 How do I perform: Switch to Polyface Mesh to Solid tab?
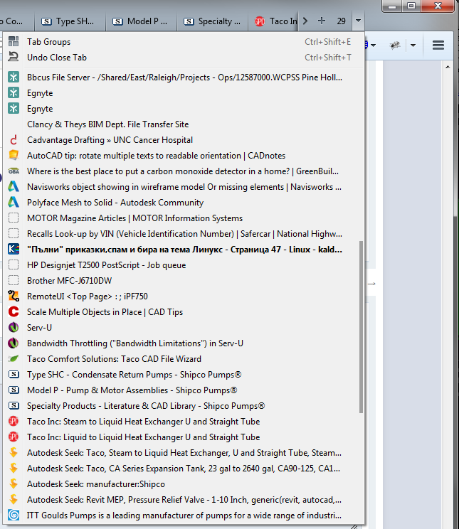[184, 203]
